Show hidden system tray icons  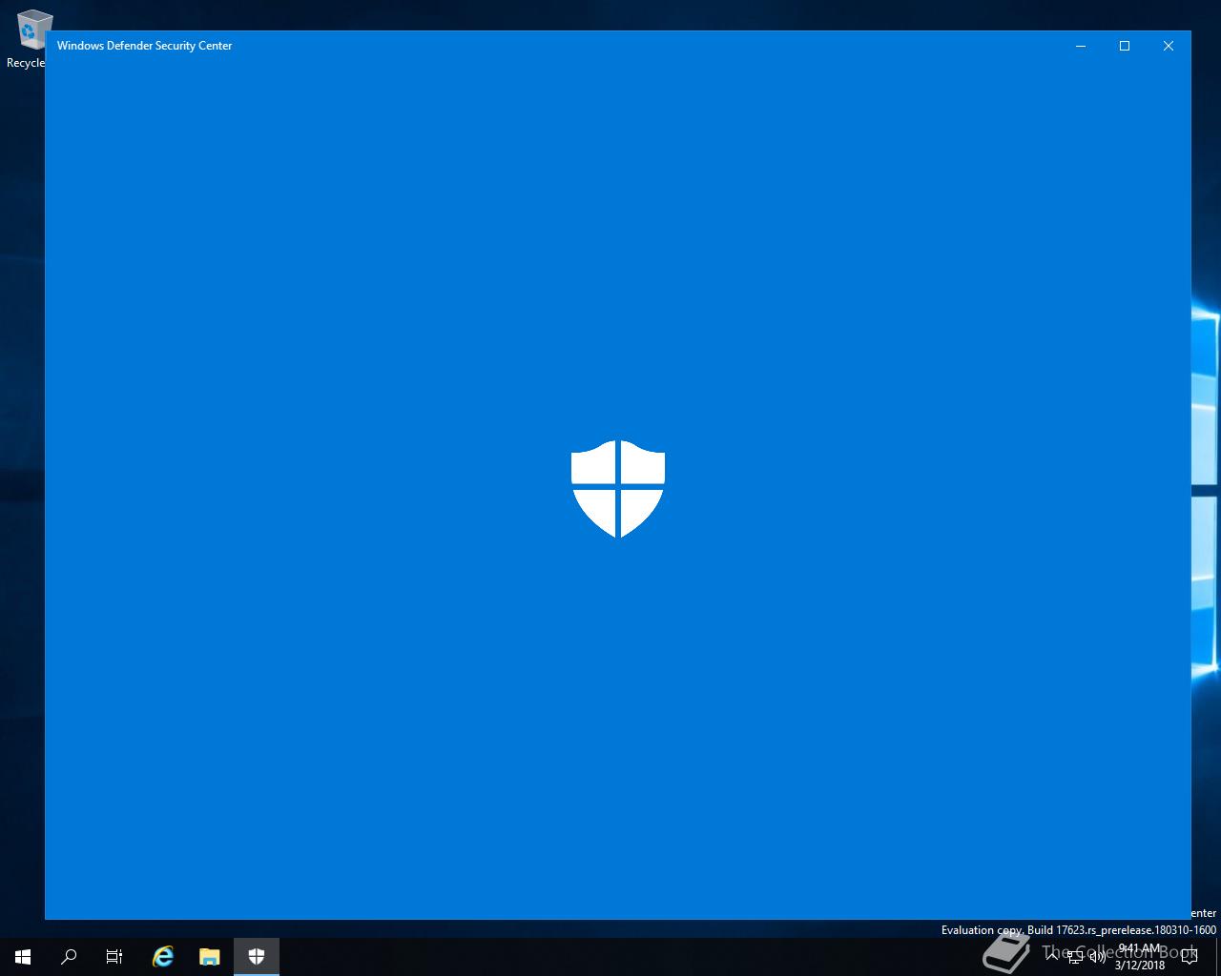1053,957
